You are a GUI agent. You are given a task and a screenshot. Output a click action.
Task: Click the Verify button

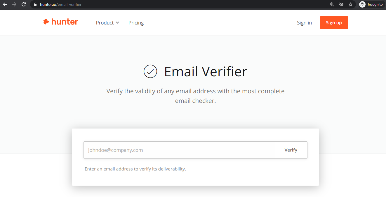(x=291, y=150)
